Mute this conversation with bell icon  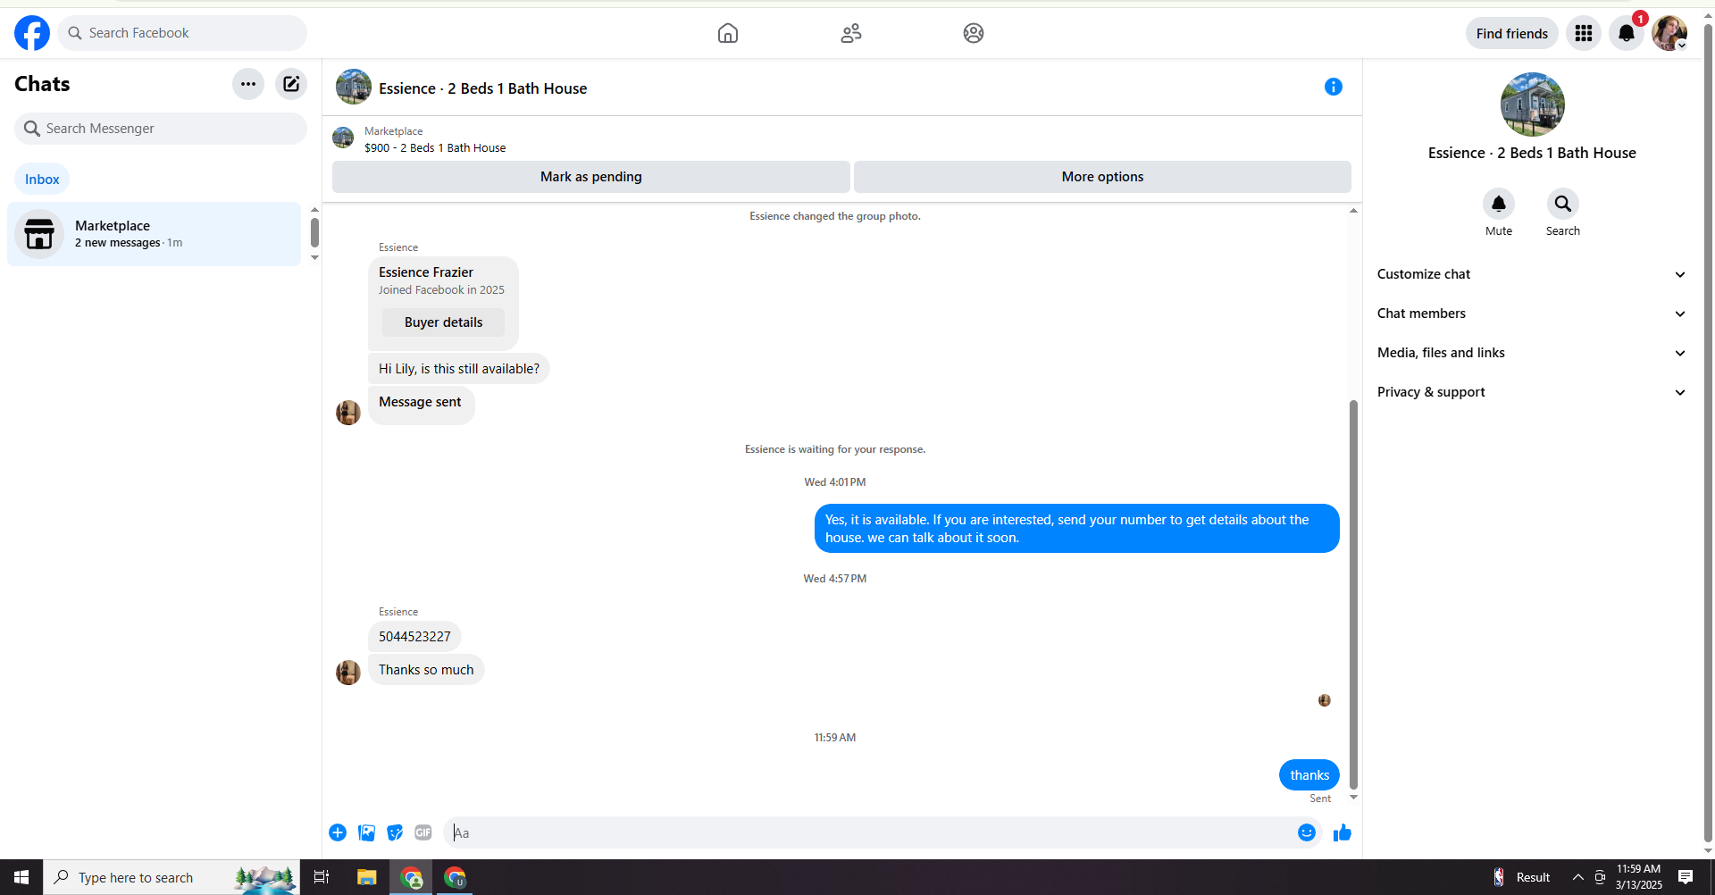(x=1499, y=204)
